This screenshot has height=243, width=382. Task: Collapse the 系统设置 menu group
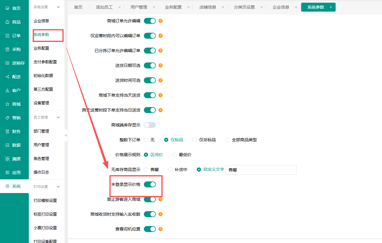[58, 7]
